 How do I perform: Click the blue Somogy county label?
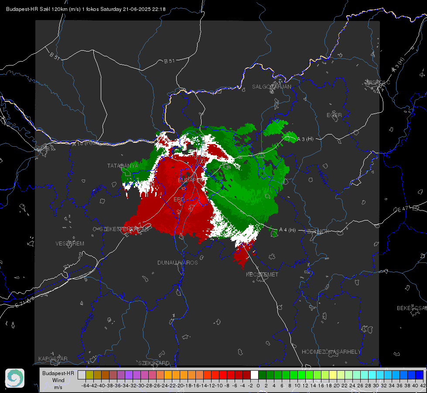click(x=87, y=323)
